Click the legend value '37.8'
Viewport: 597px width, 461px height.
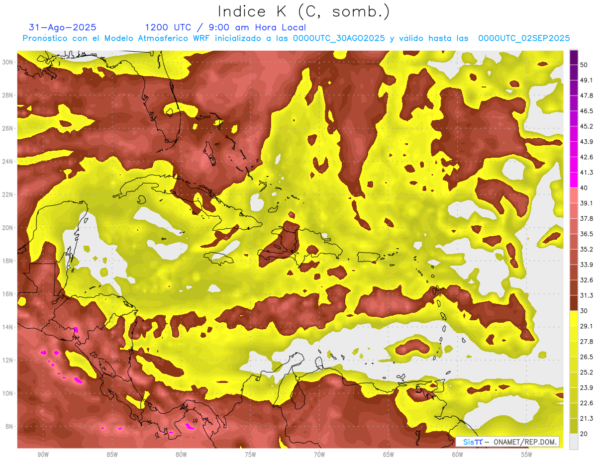point(587,219)
